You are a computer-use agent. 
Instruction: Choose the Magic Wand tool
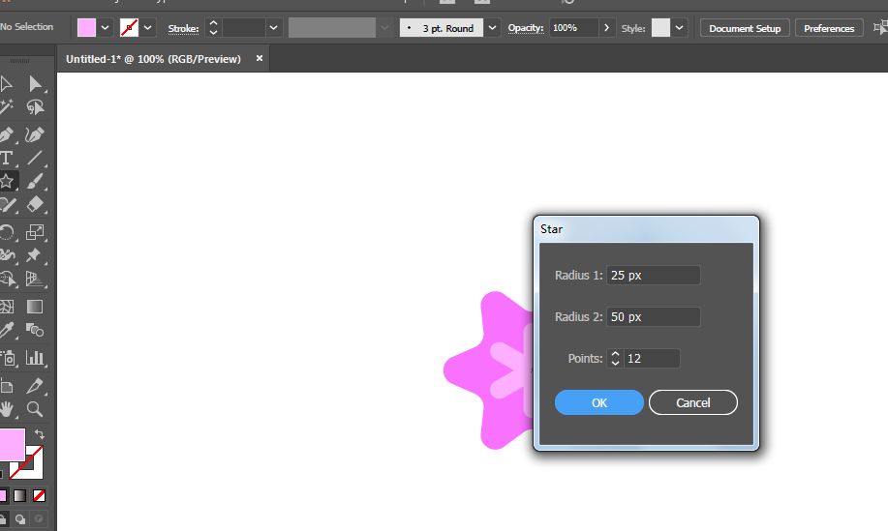tap(6, 107)
